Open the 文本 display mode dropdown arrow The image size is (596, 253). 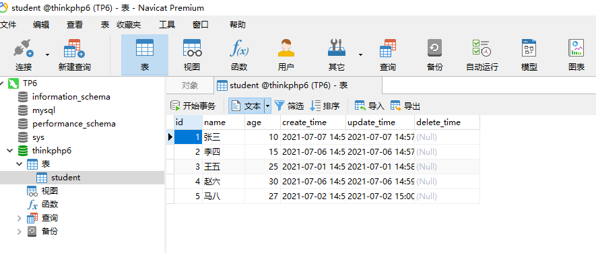pos(267,106)
